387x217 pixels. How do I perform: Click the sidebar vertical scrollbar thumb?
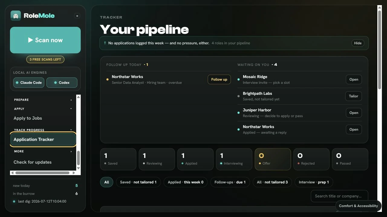click(x=79, y=158)
